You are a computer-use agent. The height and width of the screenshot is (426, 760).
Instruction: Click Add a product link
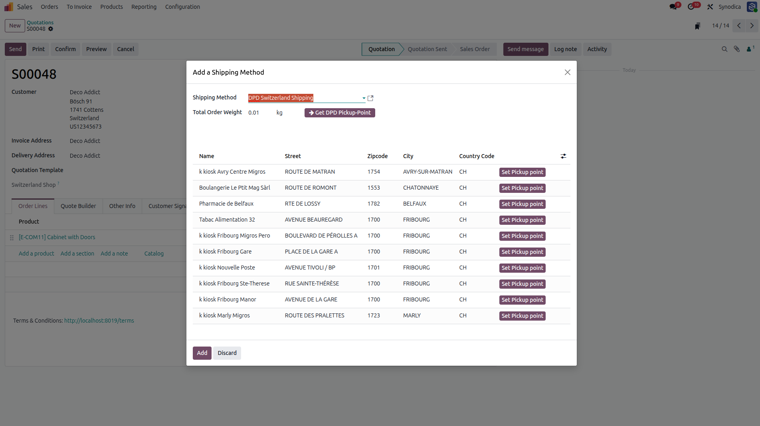[x=36, y=254]
